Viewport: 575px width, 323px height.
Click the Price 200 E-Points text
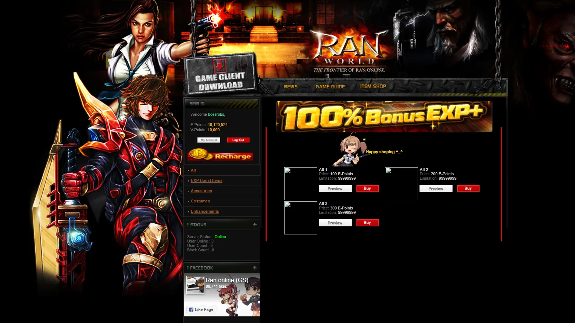click(x=437, y=174)
